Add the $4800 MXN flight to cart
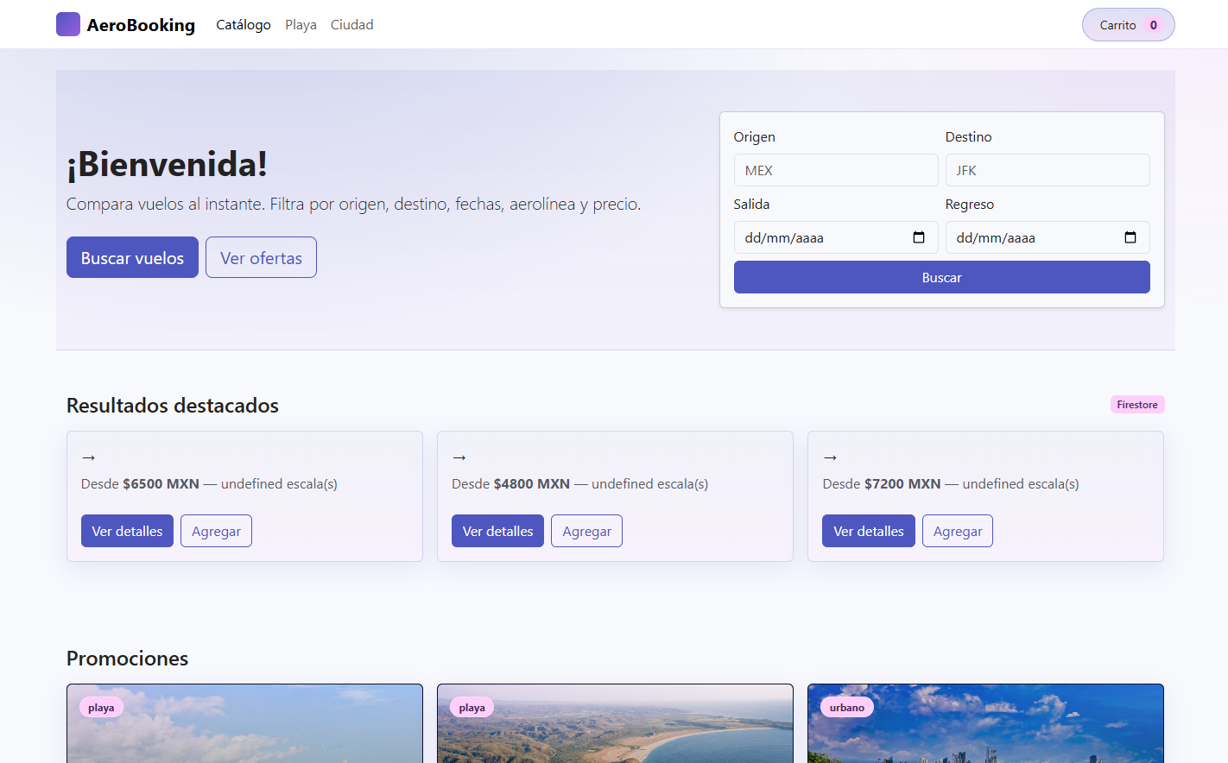The height and width of the screenshot is (763, 1228). click(x=586, y=532)
